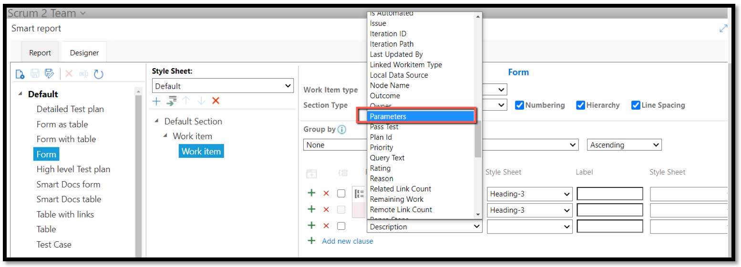Image resolution: width=741 pixels, height=267 pixels.
Task: Click the expand full screen arrow icon
Action: [723, 29]
